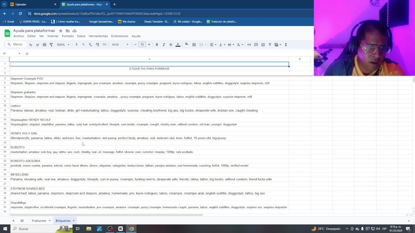Open the Arial font dropdown
Screen dimensions: 415x233
pyautogui.click(x=120, y=45)
